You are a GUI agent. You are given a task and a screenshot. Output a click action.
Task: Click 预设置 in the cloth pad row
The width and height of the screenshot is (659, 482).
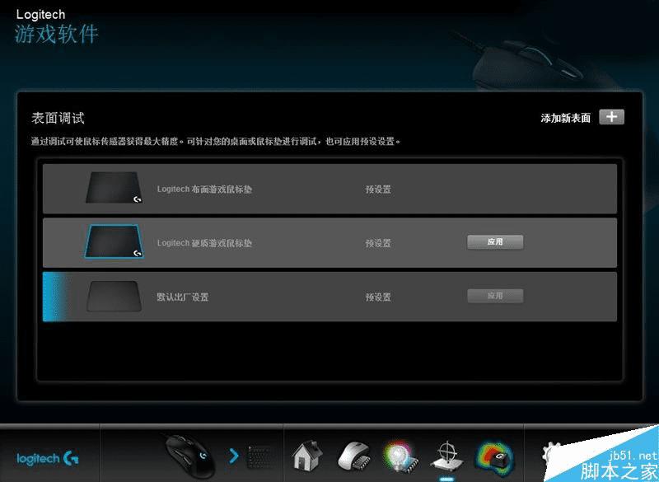pos(378,190)
